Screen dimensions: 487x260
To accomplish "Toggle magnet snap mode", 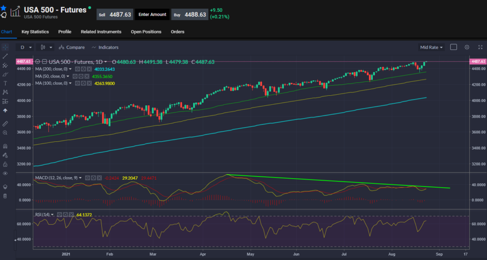I will pyautogui.click(x=5, y=146).
